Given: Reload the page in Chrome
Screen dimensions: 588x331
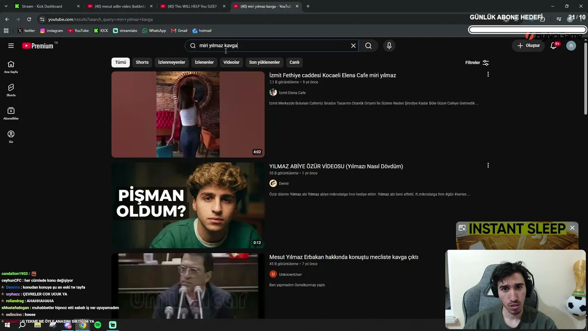Looking at the screenshot, I should (x=29, y=19).
